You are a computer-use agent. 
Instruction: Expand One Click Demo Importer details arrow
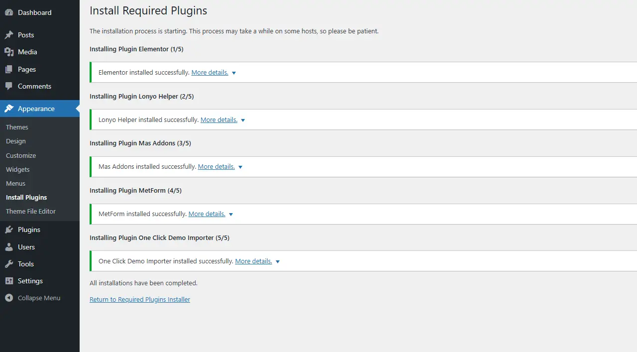click(278, 261)
